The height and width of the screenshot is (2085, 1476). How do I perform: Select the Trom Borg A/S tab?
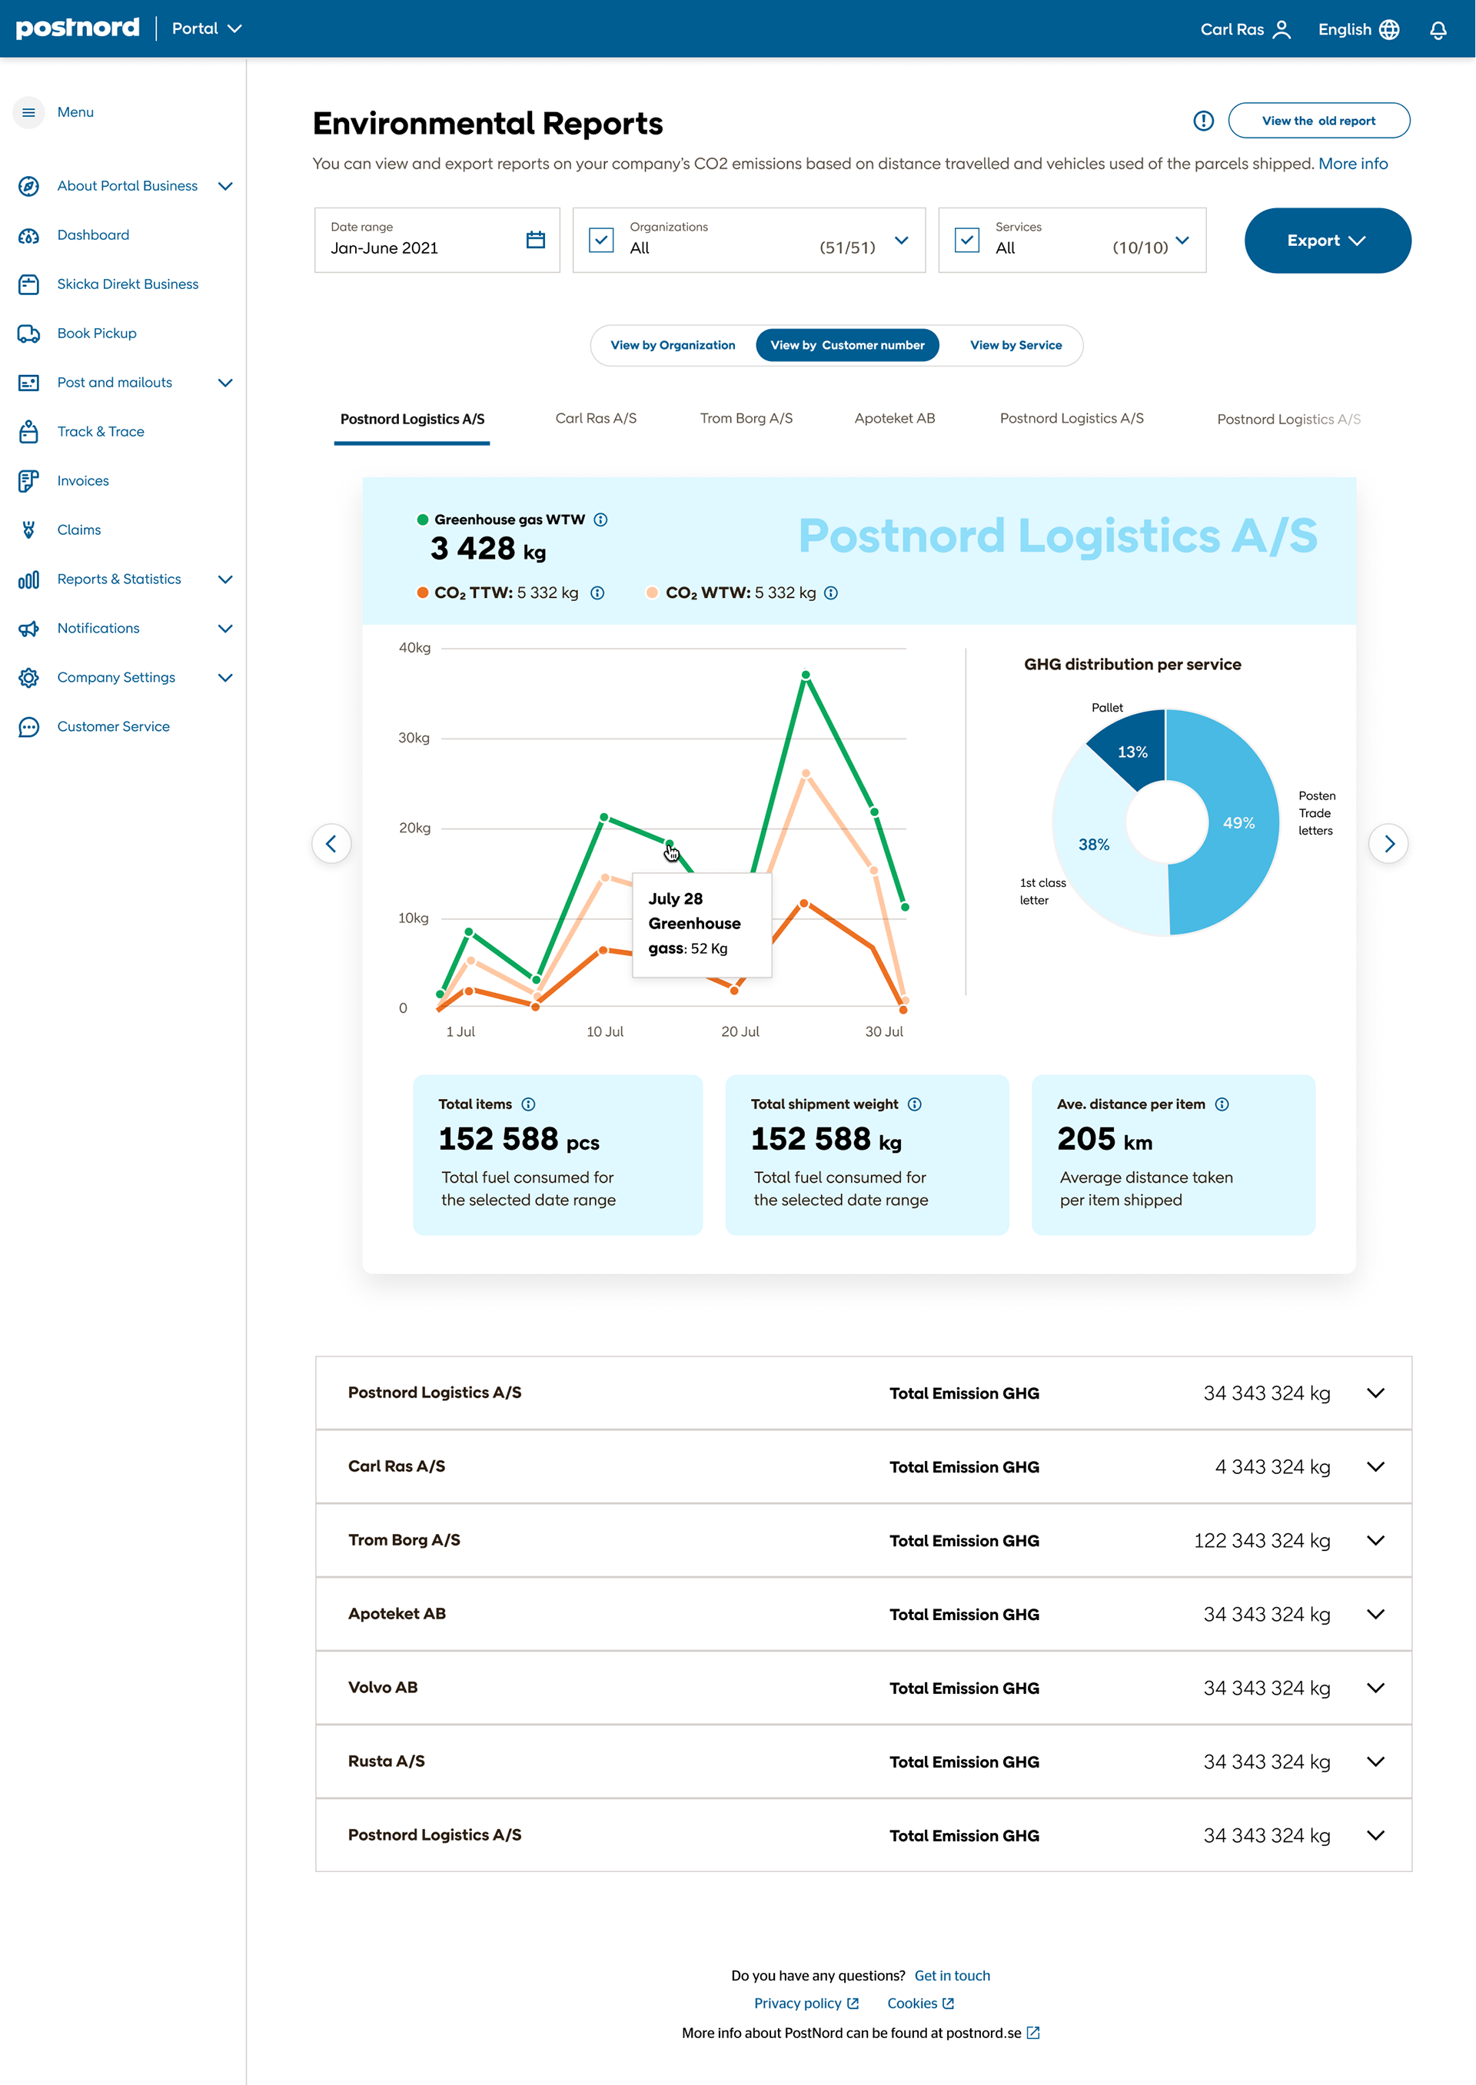point(746,419)
